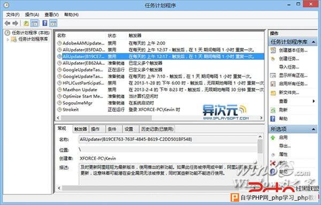Click the green 启用 arrow icon
The height and width of the screenshot is (205, 321).
point(273,138)
